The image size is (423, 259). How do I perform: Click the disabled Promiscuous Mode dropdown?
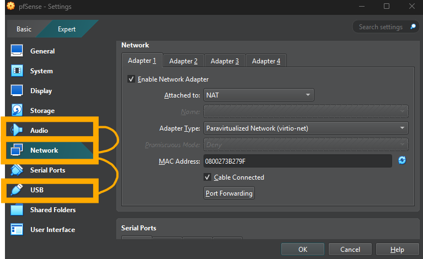tap(306, 145)
